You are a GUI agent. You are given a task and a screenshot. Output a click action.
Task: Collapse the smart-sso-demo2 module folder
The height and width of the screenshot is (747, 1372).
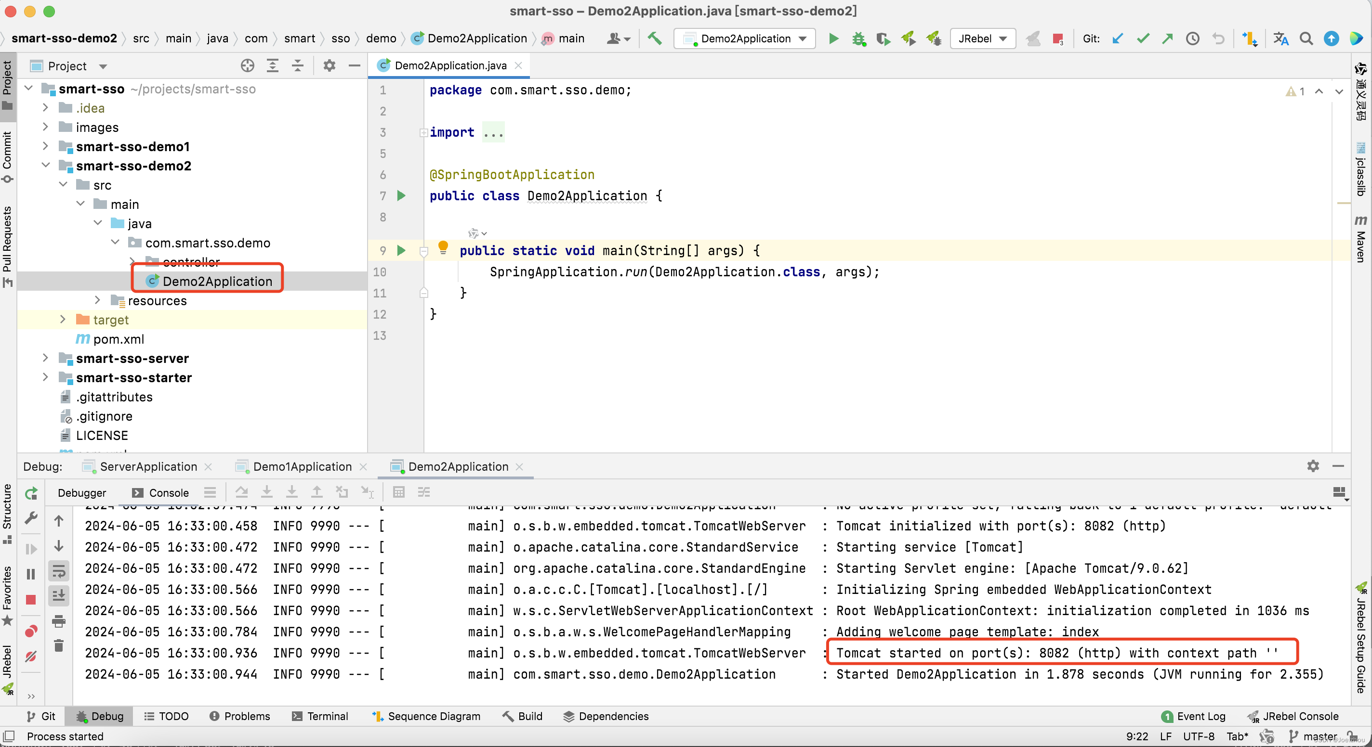(45, 166)
